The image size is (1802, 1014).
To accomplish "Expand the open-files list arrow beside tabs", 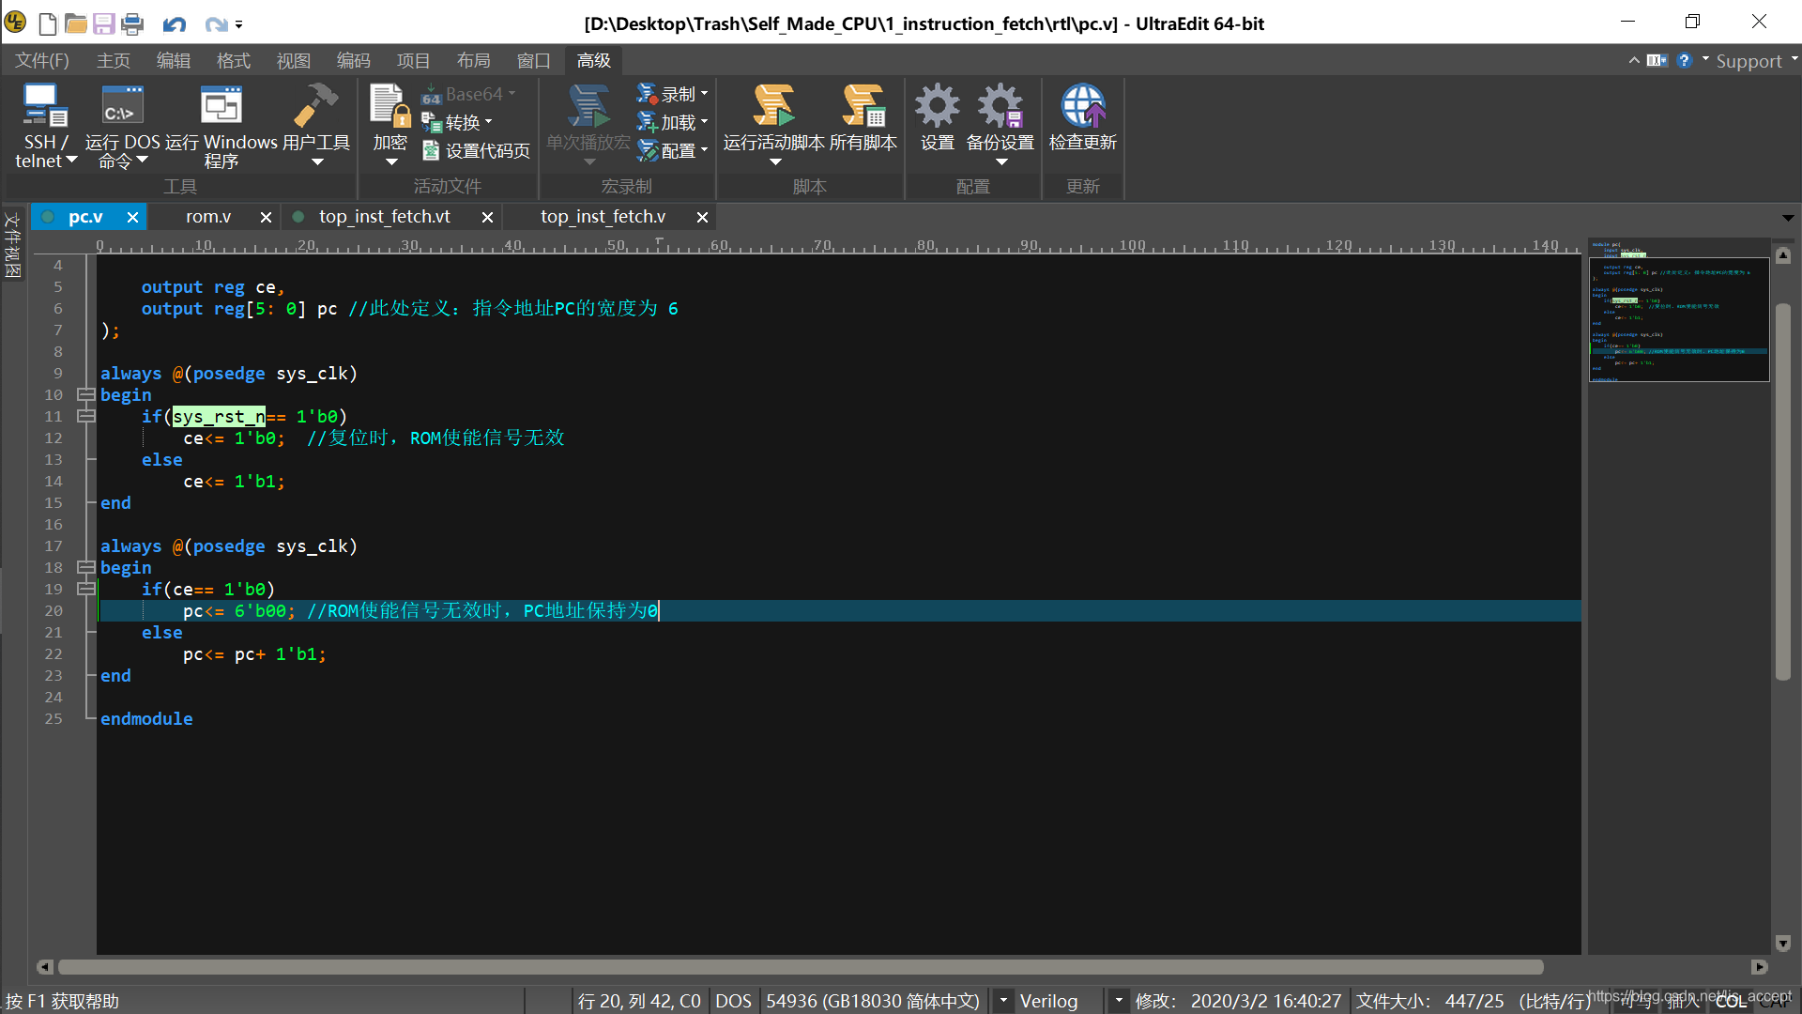I will [1788, 217].
